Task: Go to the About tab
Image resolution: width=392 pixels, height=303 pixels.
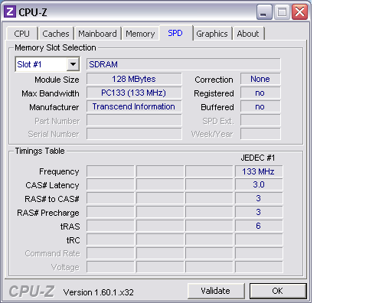Action: [x=248, y=34]
